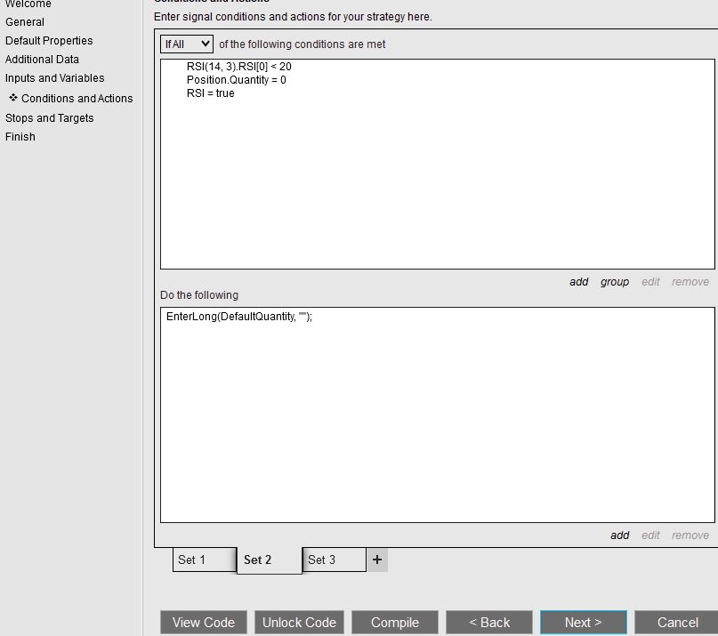Viewport: 718px width, 636px height.
Task: Select the Position.Quantity = 0 condition
Action: [x=237, y=80]
